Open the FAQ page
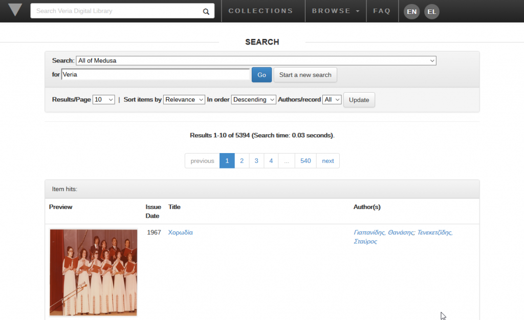524x320 pixels. [382, 11]
